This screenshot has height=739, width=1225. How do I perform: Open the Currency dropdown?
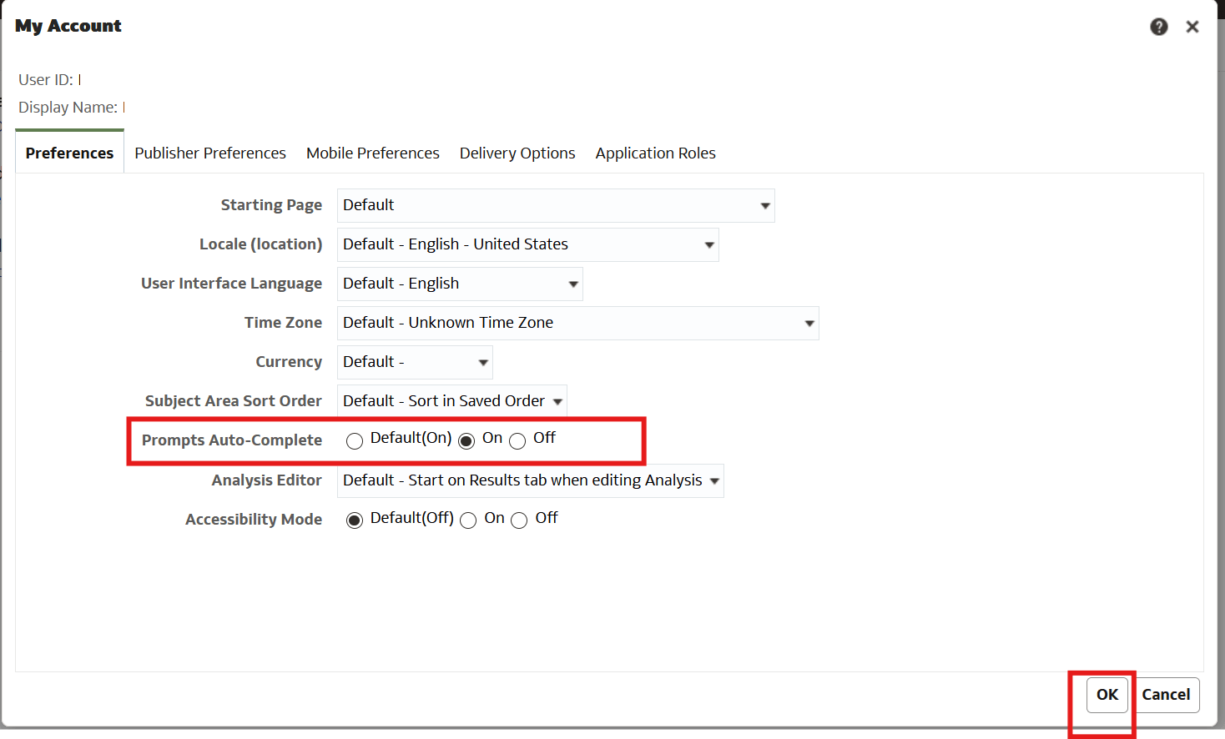[x=482, y=362]
